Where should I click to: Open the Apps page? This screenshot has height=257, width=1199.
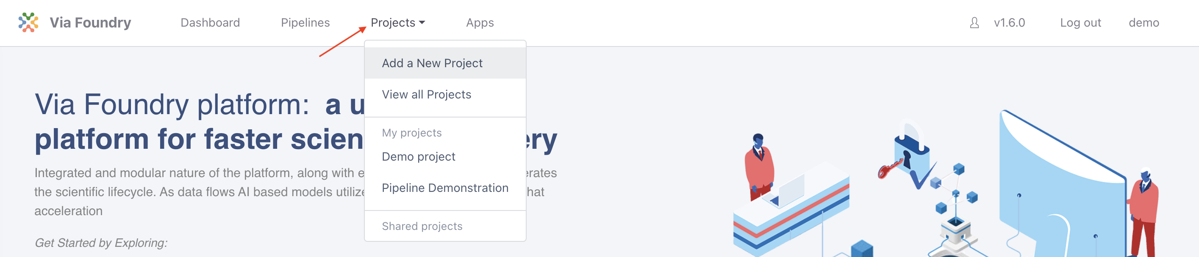tap(480, 22)
